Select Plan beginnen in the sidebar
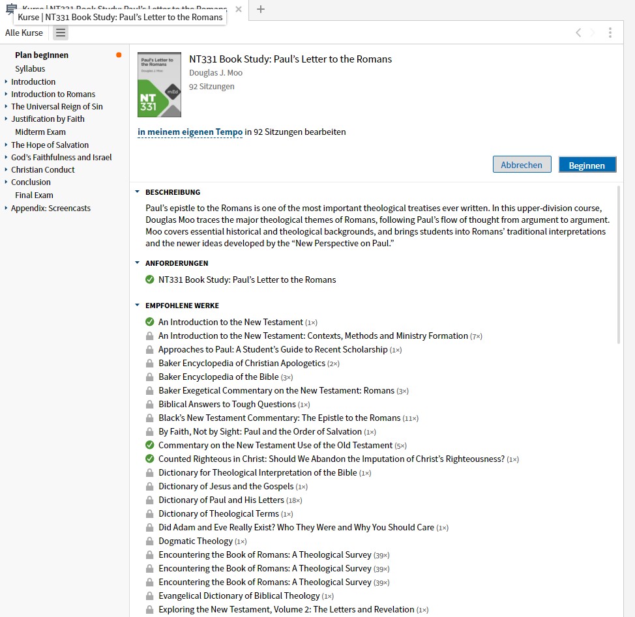635x617 pixels. coord(42,55)
